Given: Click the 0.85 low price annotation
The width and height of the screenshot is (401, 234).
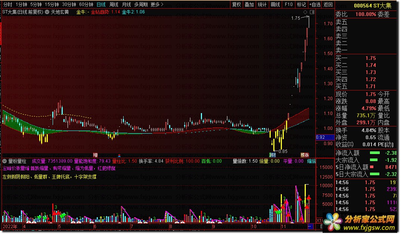Looking at the screenshot, I should pos(283,151).
